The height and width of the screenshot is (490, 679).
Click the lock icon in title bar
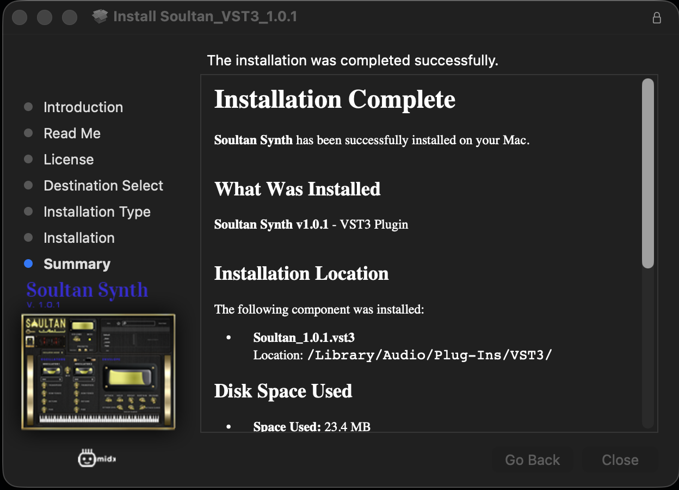tap(657, 17)
